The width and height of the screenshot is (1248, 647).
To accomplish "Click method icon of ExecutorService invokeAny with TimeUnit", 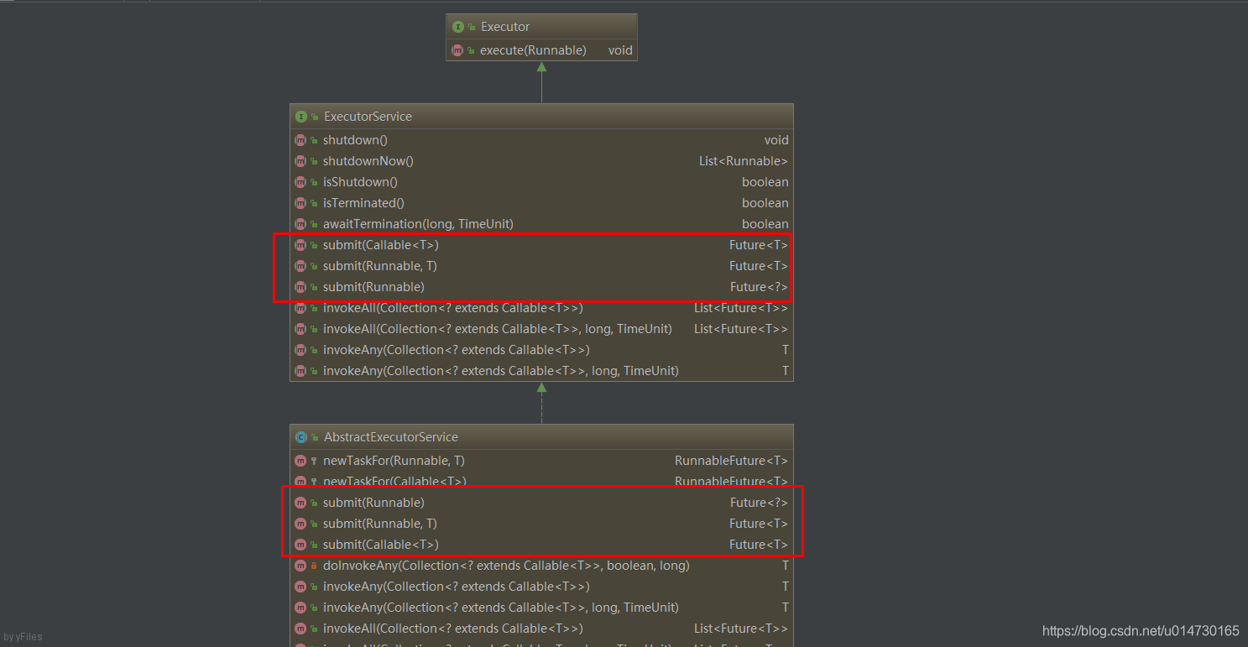I will click(300, 371).
